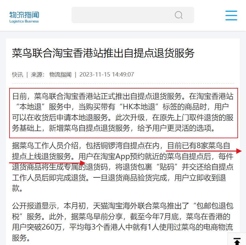Click the text 铜锣湾自提点 in second paragraph
Viewport: 246px width, 245px height.
(x=122, y=146)
